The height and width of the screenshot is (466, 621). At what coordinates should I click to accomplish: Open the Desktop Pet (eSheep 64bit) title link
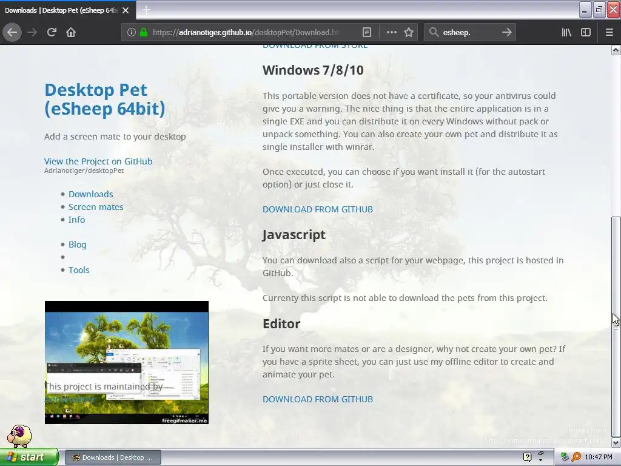point(104,100)
